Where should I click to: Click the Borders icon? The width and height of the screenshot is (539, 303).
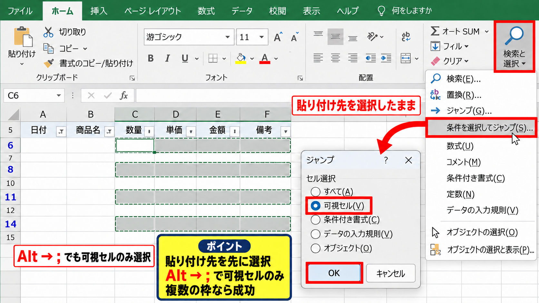213,58
